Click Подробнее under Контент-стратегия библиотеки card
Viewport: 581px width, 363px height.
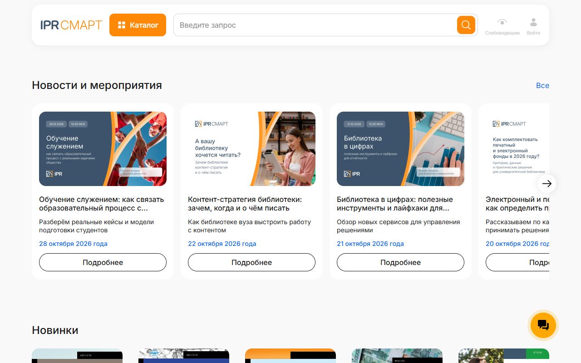[251, 262]
